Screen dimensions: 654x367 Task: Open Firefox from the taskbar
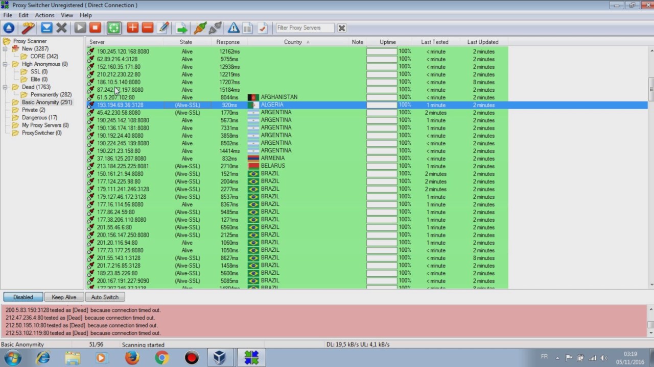132,358
